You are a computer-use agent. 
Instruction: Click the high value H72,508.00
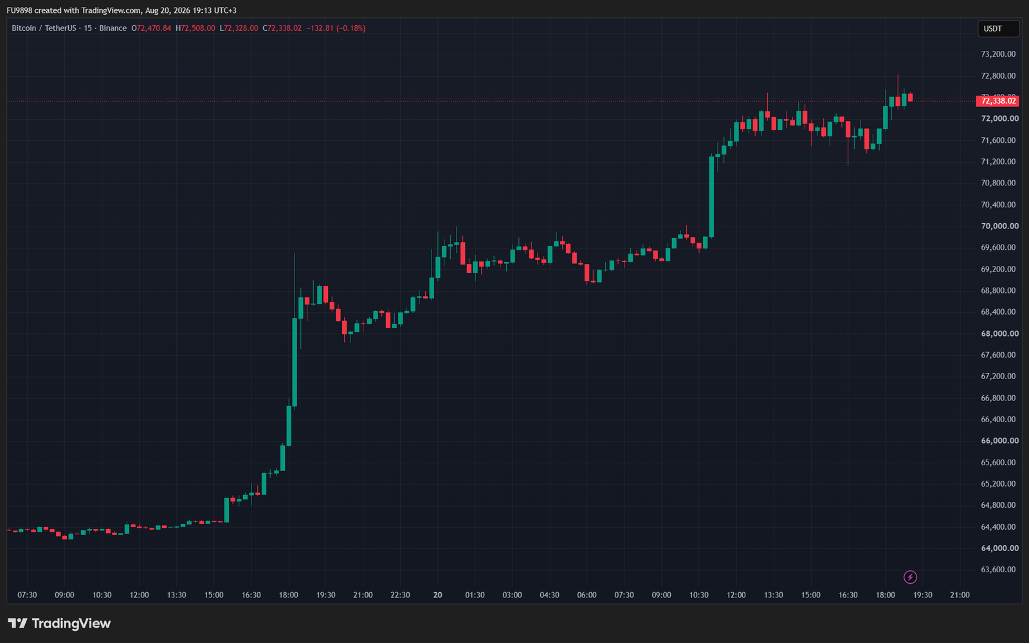196,28
